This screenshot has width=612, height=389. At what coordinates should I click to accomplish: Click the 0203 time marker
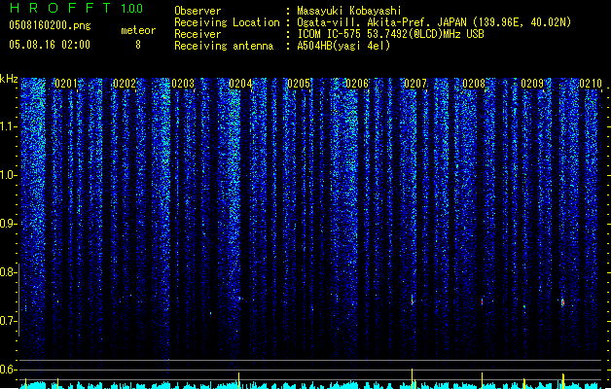[x=183, y=84]
